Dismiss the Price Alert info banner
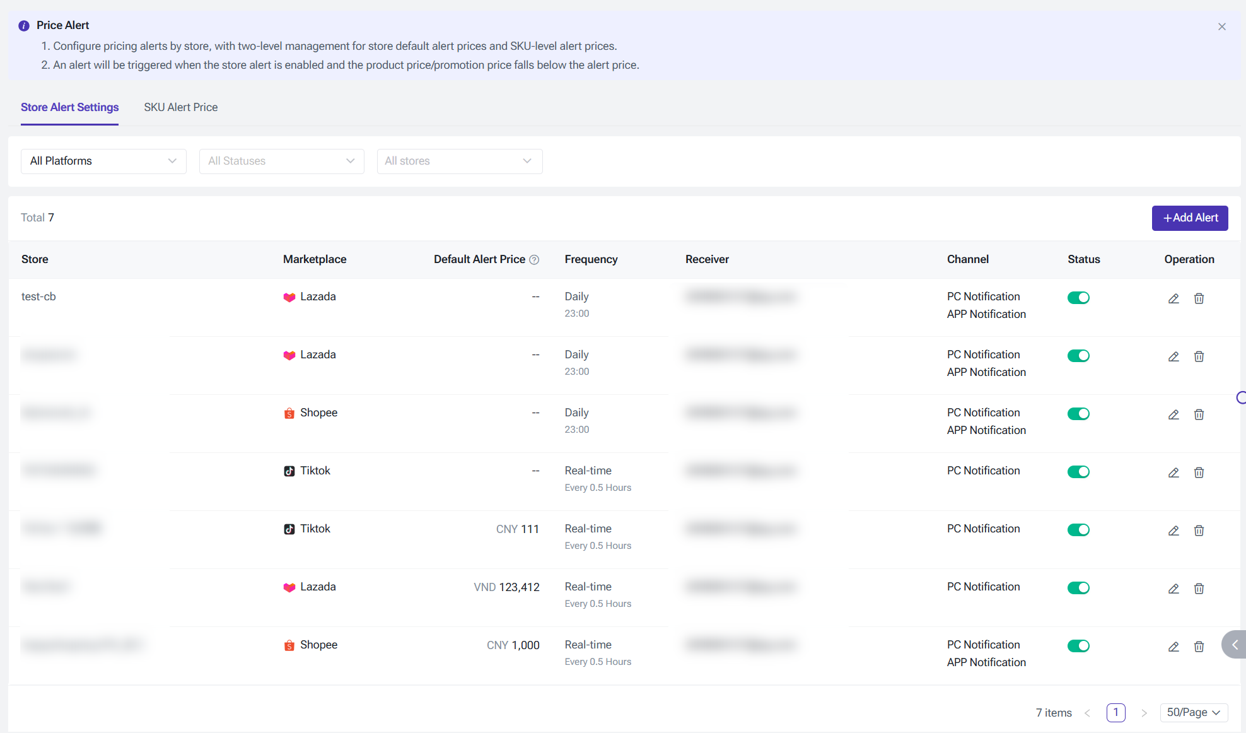Viewport: 1246px width, 733px height. coord(1222,26)
